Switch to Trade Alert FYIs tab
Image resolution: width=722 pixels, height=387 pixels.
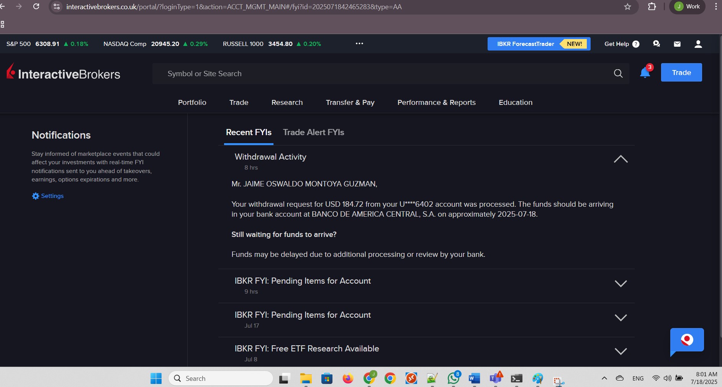tap(313, 132)
